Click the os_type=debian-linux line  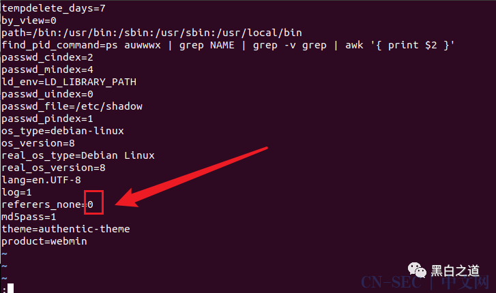pos(63,131)
